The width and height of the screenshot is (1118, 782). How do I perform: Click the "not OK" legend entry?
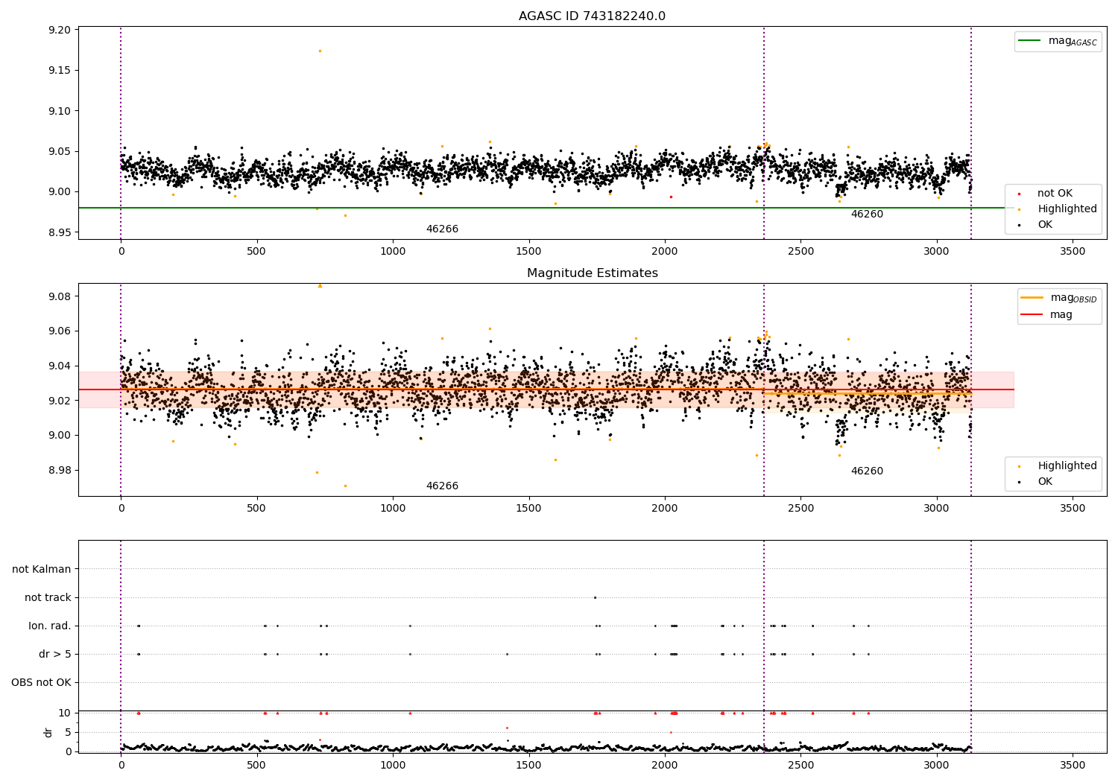(1055, 194)
